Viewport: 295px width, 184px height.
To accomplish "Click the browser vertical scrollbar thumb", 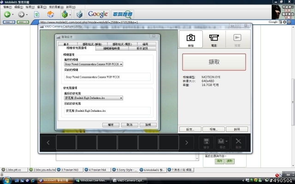I will pos(293,102).
